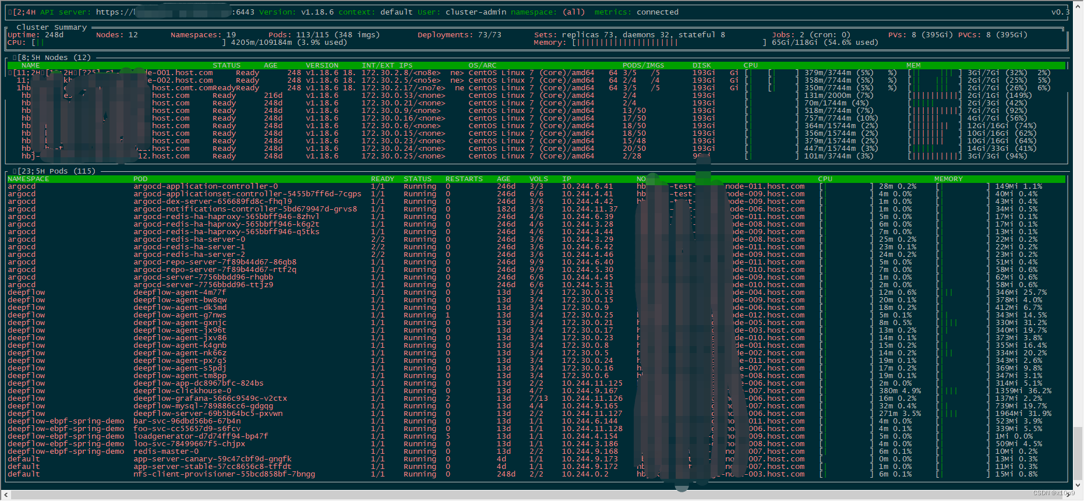Click 'version: v1.18.6' in the header
1084x501 pixels.
(296, 12)
